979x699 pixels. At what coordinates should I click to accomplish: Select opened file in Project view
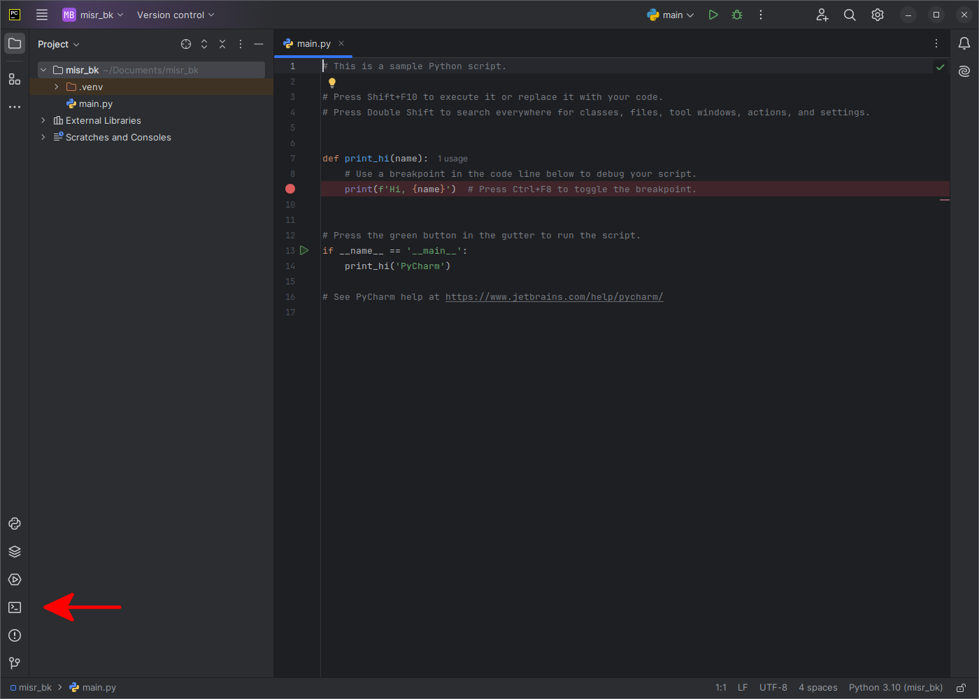point(185,43)
